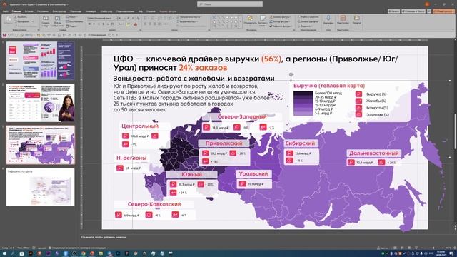Viewport: 457px width, 257px height.
Task: Click the Chrome icon in the taskbar
Action: pos(83,253)
